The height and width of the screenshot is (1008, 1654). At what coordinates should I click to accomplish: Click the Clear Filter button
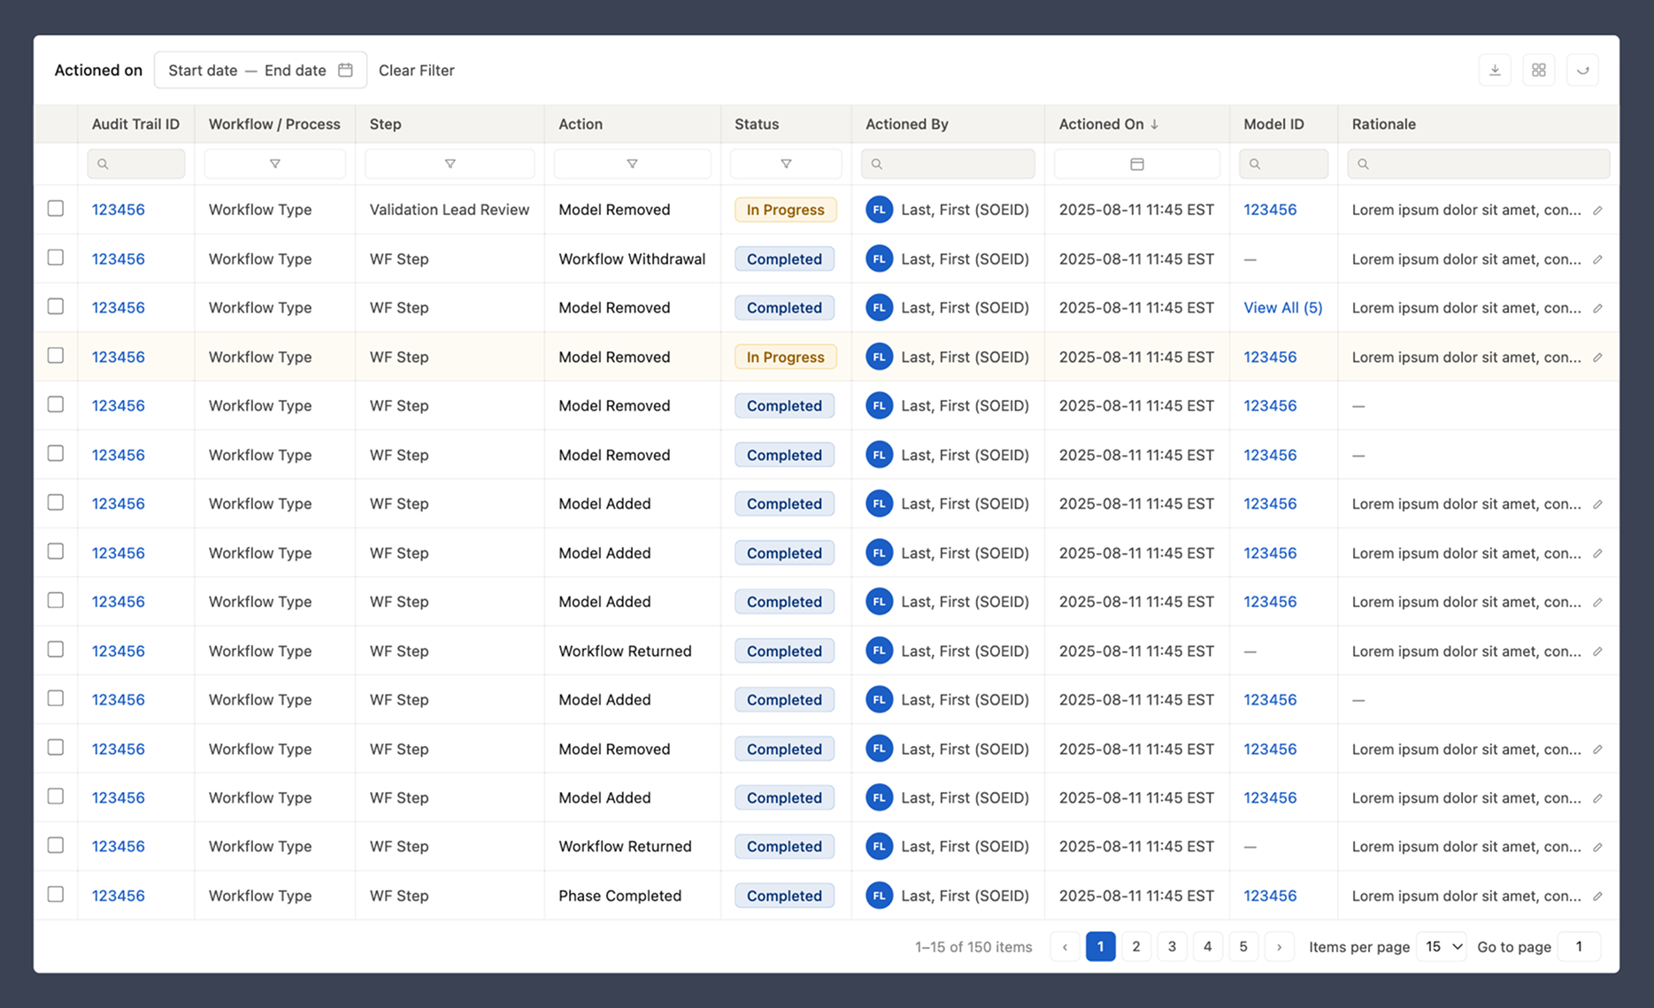[416, 70]
